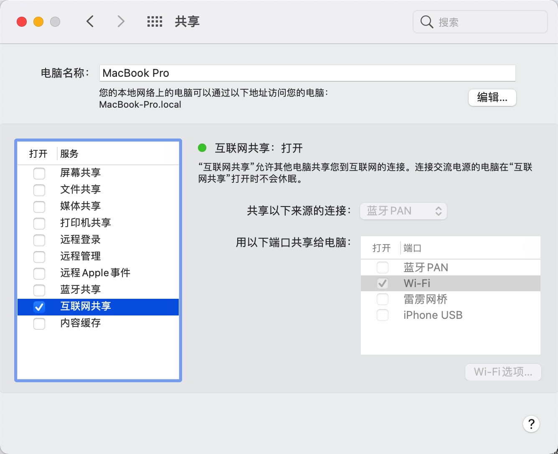The height and width of the screenshot is (454, 558).
Task: Enable the 文件共享 checkbox
Action: [39, 190]
